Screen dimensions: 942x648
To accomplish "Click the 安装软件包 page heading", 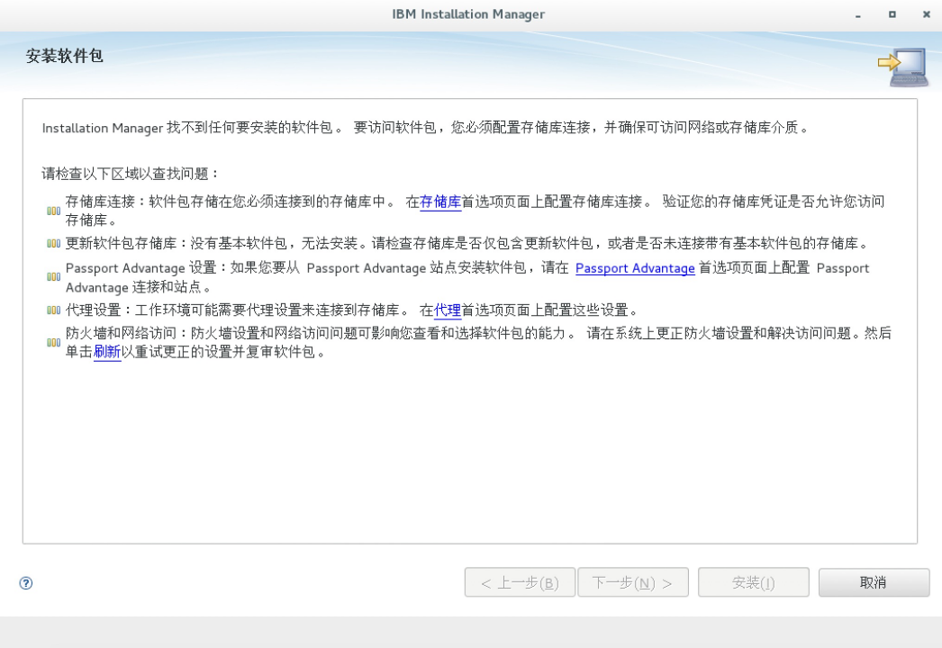I will (65, 56).
